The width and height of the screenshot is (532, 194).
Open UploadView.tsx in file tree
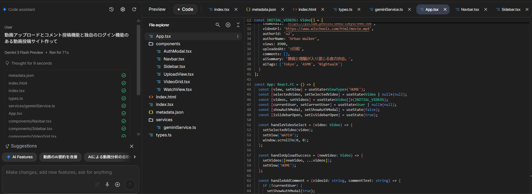click(178, 74)
